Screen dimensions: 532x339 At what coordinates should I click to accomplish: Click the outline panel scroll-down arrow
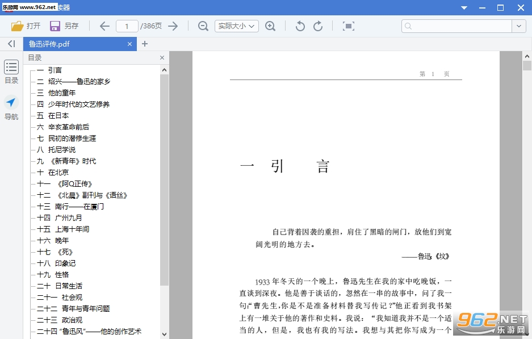pyautogui.click(x=164, y=334)
